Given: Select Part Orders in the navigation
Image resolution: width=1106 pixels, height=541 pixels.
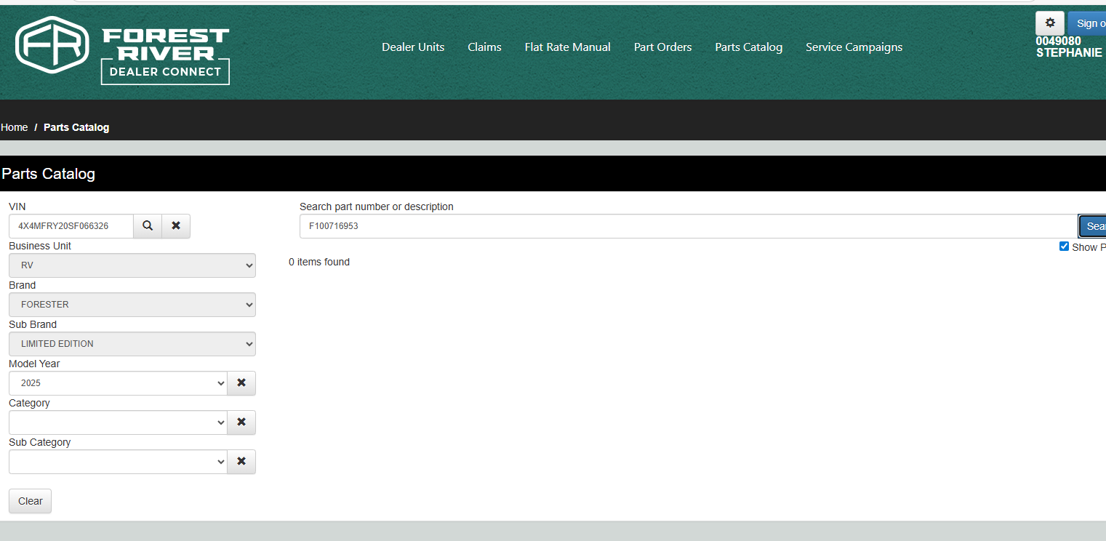Looking at the screenshot, I should [x=663, y=47].
